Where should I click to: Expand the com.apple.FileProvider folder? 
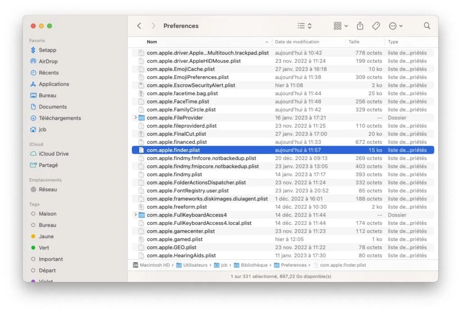[x=135, y=117]
